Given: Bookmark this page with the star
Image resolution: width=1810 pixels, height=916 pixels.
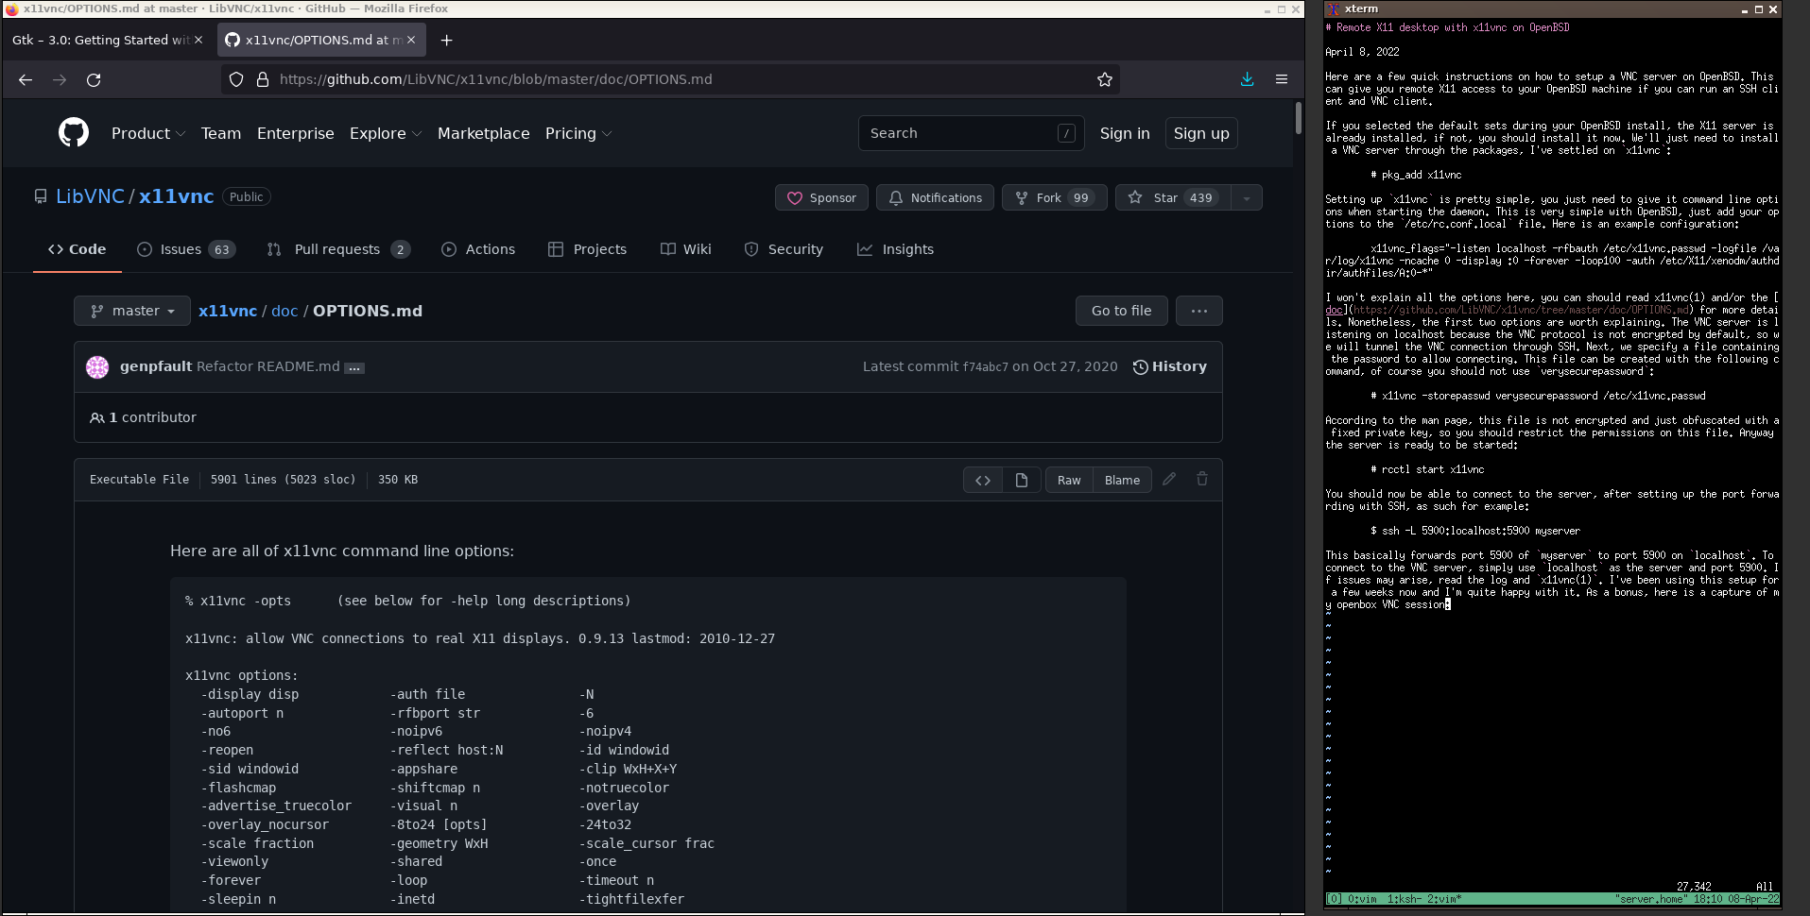Looking at the screenshot, I should coord(1105,79).
